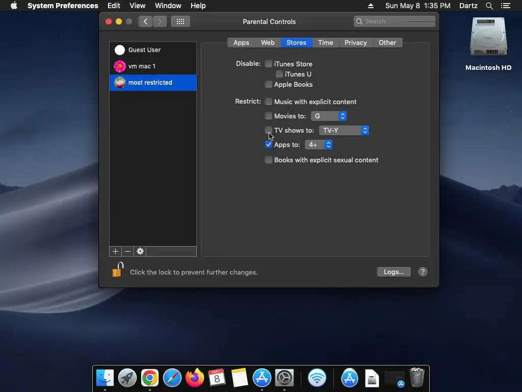Toggle Disable iTunes U checkbox
This screenshot has height=392, width=522.
tap(279, 74)
